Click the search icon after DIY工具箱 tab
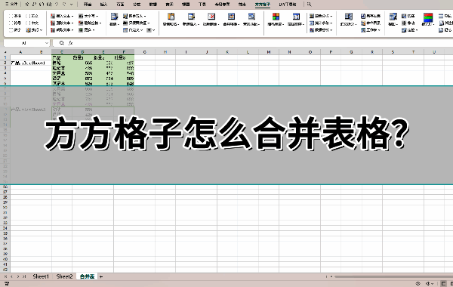Image resolution: width=453 pixels, height=287 pixels. coord(309,5)
